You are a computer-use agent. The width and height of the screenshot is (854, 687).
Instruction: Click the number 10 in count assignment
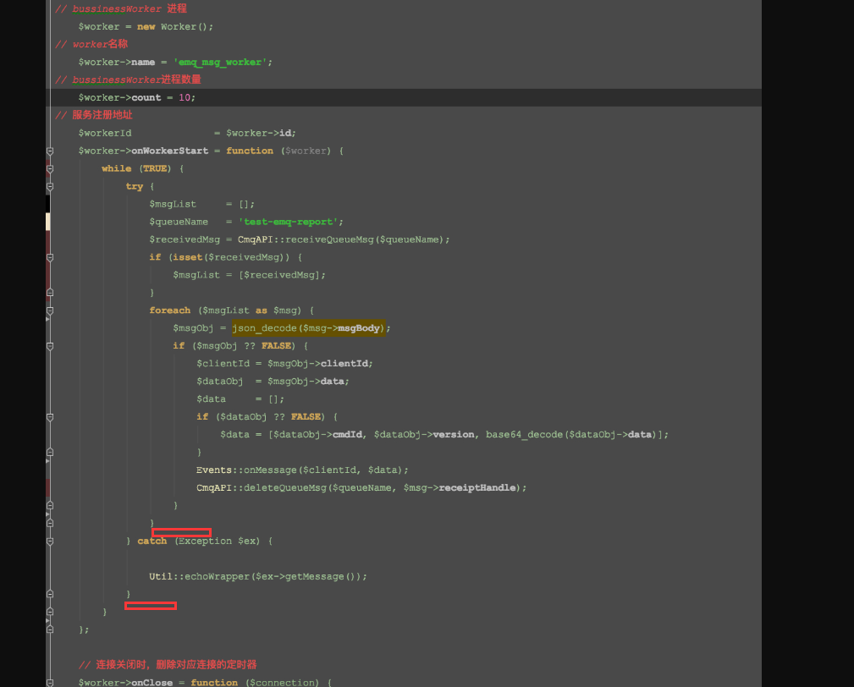(185, 97)
